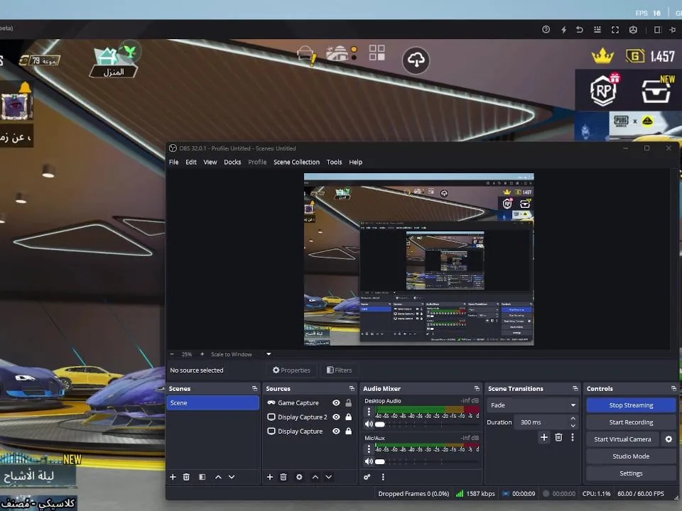Image resolution: width=682 pixels, height=511 pixels.
Task: Pop out the Scenes dock
Action: click(254, 388)
